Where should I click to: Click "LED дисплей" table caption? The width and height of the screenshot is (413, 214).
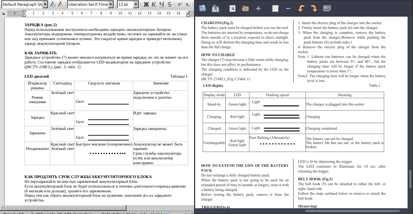click(37, 76)
